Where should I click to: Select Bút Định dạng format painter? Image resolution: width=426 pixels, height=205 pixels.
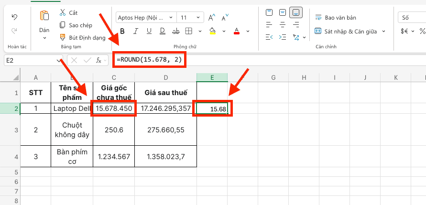pyautogui.click(x=83, y=38)
